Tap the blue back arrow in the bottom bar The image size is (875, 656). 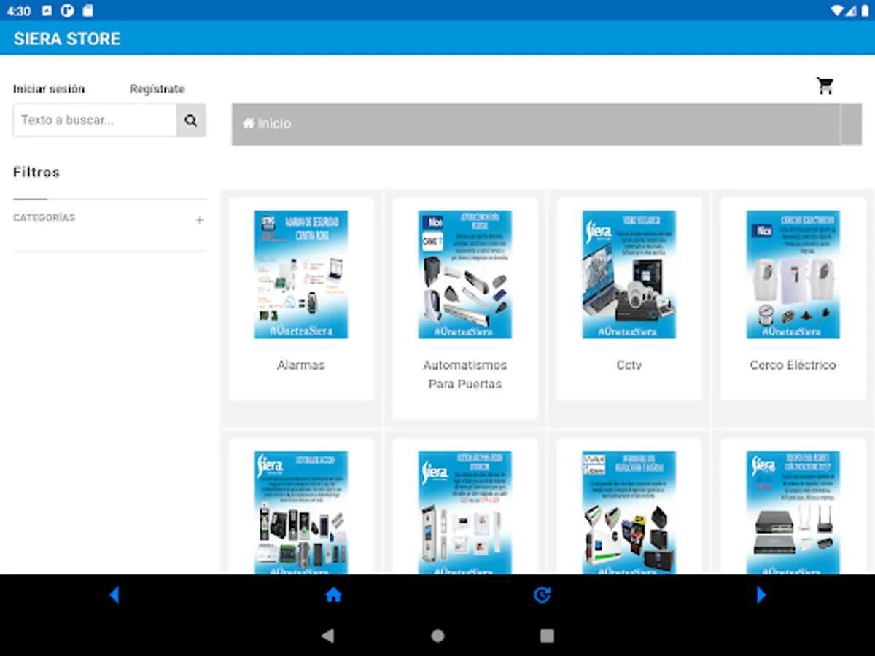tap(114, 596)
